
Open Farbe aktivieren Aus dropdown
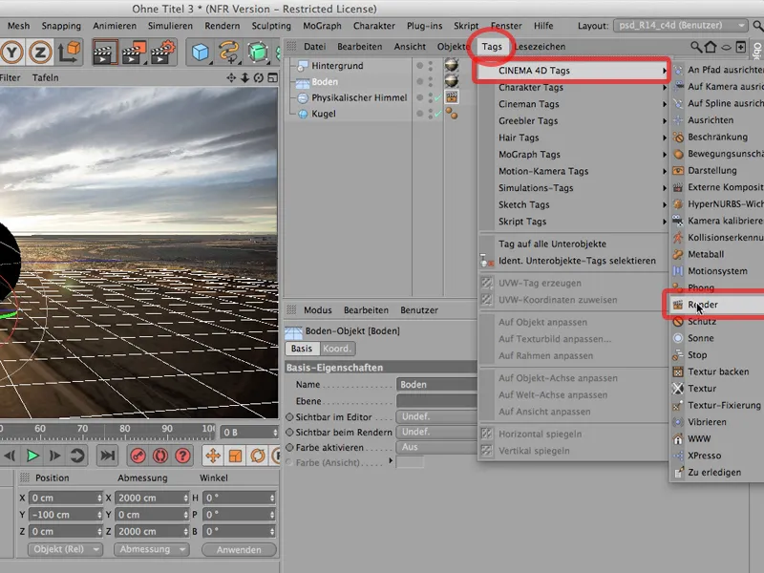pos(436,447)
